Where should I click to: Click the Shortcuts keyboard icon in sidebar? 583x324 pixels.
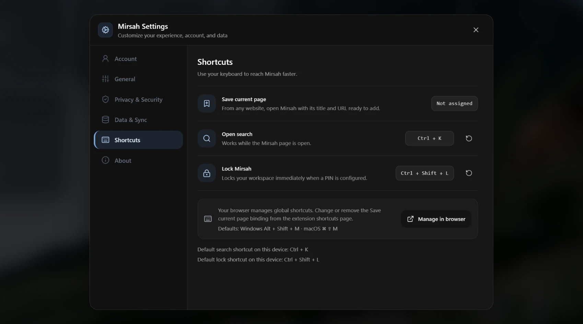(x=105, y=140)
